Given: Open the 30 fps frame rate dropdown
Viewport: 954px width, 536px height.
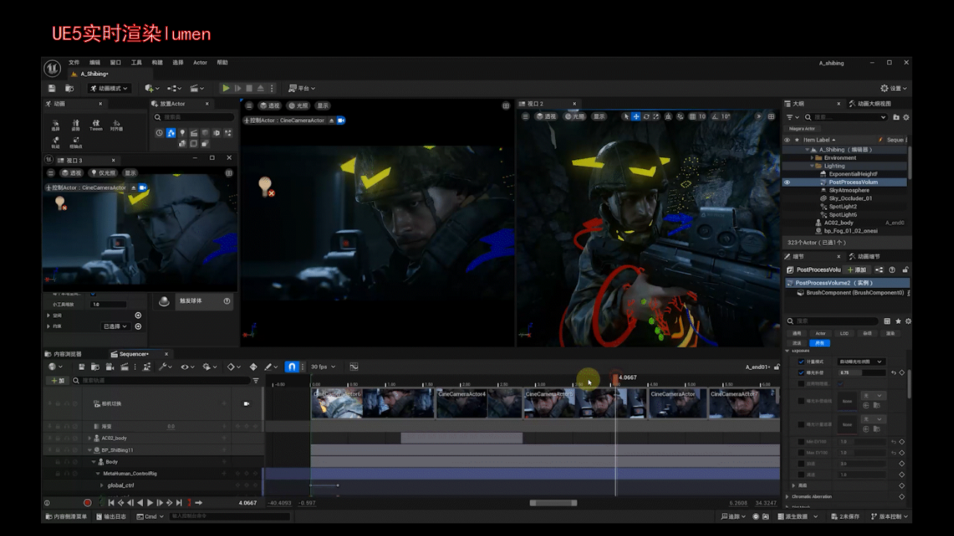Looking at the screenshot, I should (323, 367).
